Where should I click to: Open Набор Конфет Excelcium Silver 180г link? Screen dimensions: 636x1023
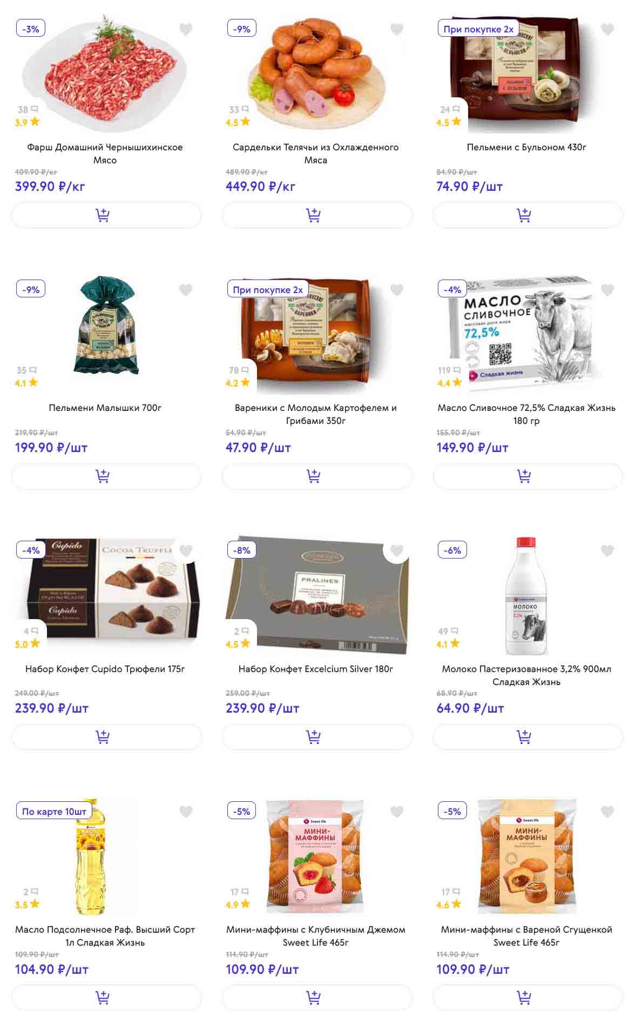316,669
